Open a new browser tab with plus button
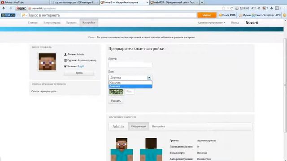The width and height of the screenshot is (287, 161). tap(202, 2)
